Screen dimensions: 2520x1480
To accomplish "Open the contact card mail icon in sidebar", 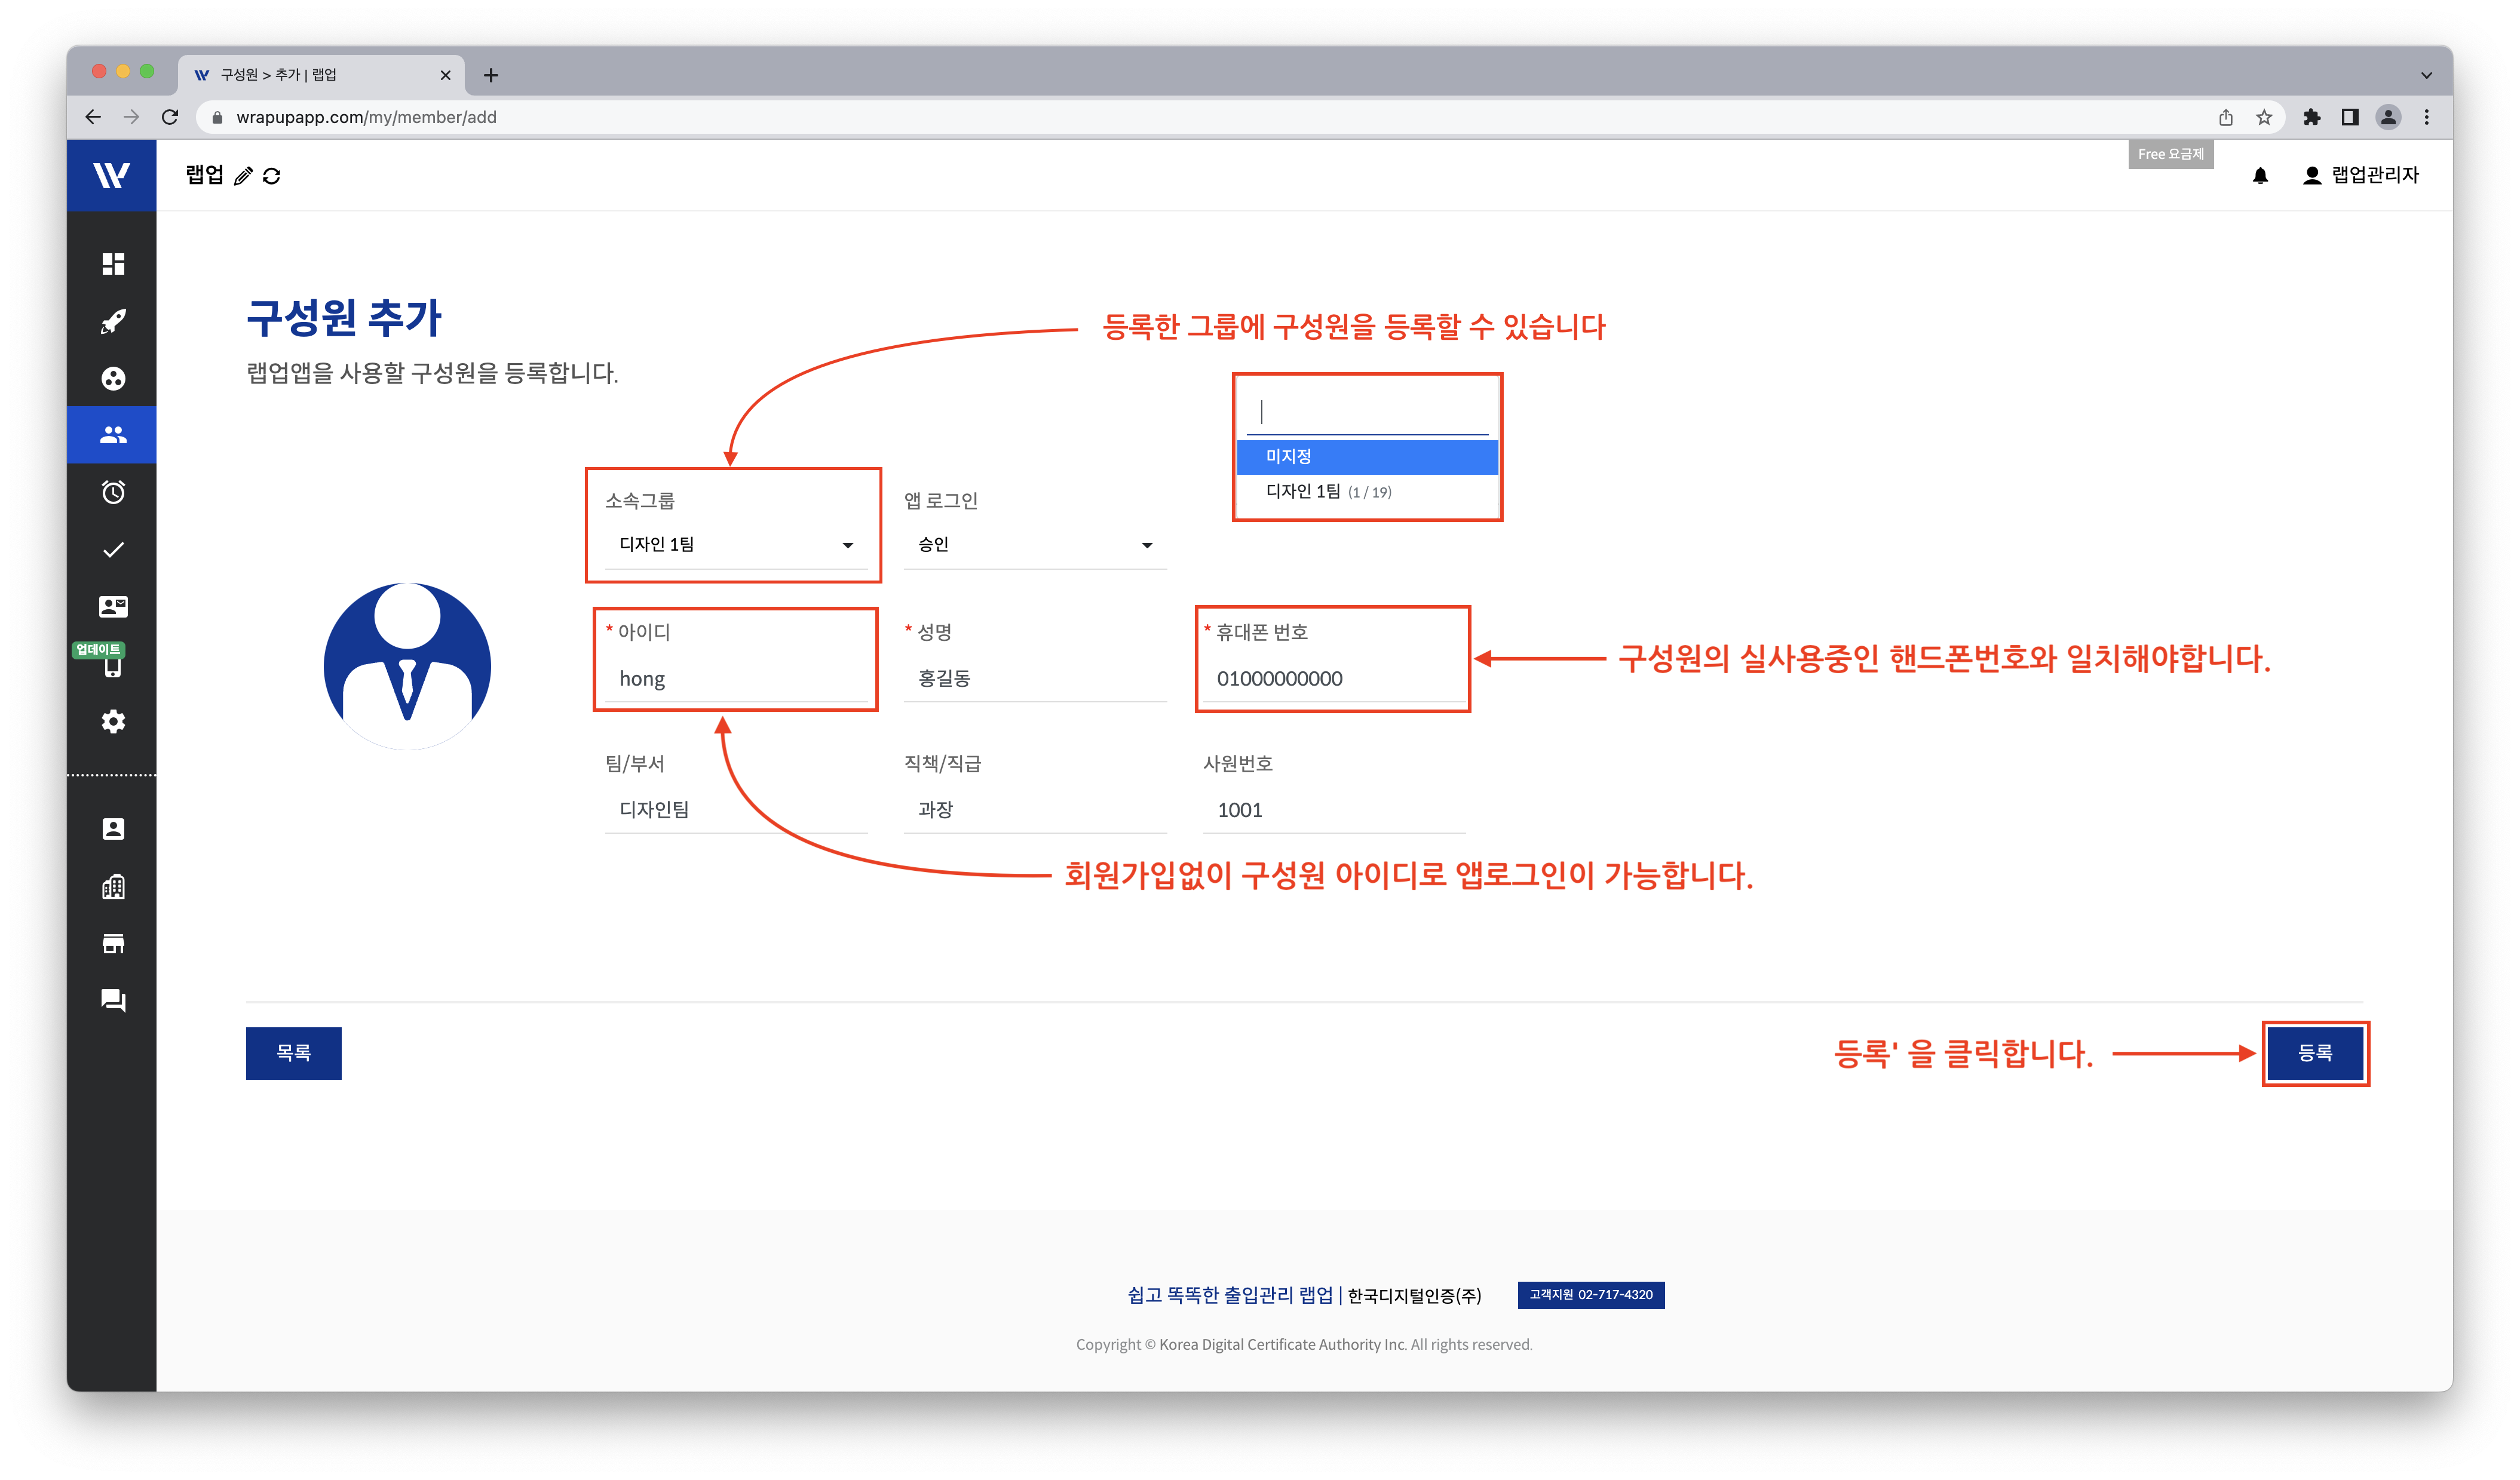I will click(x=113, y=606).
